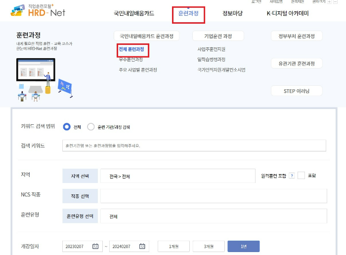346x255 pixels.
Task: Open 사이트맵 link at top
Action: 276,1
